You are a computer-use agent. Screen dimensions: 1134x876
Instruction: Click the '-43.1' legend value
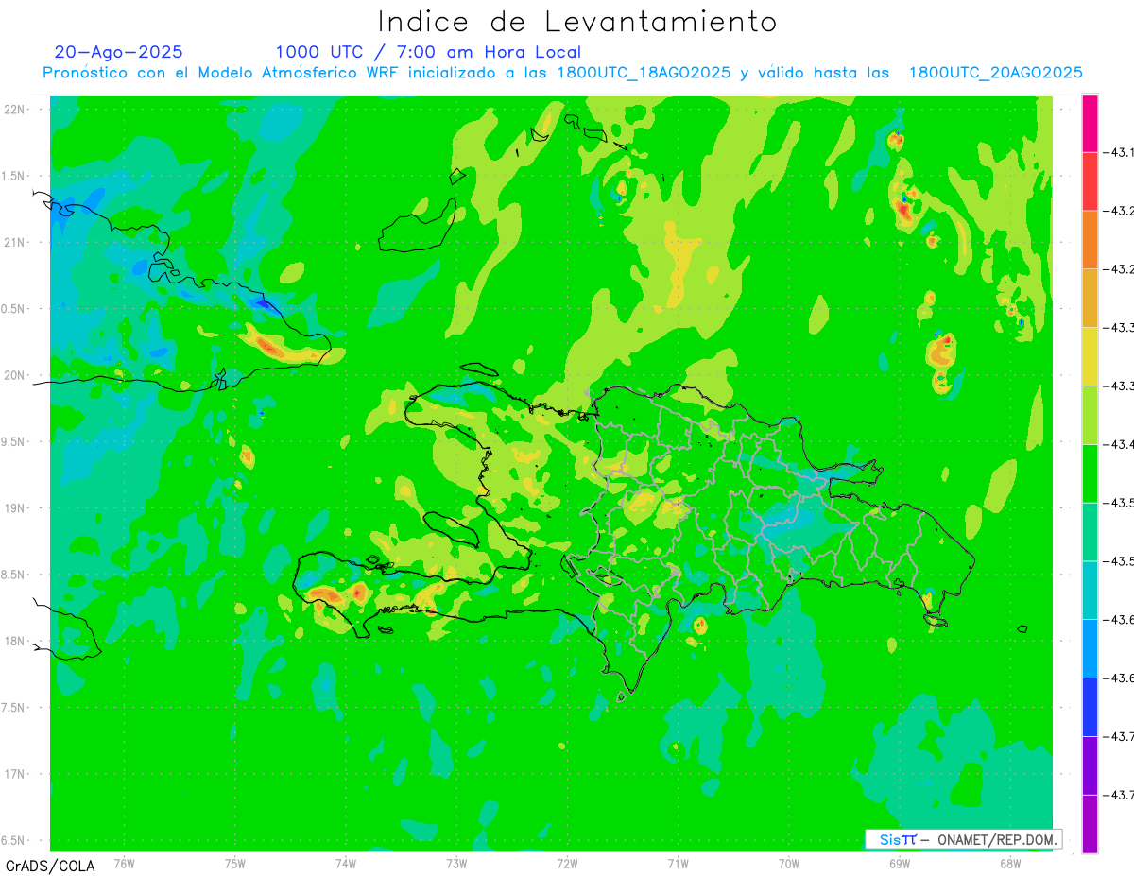click(1120, 152)
